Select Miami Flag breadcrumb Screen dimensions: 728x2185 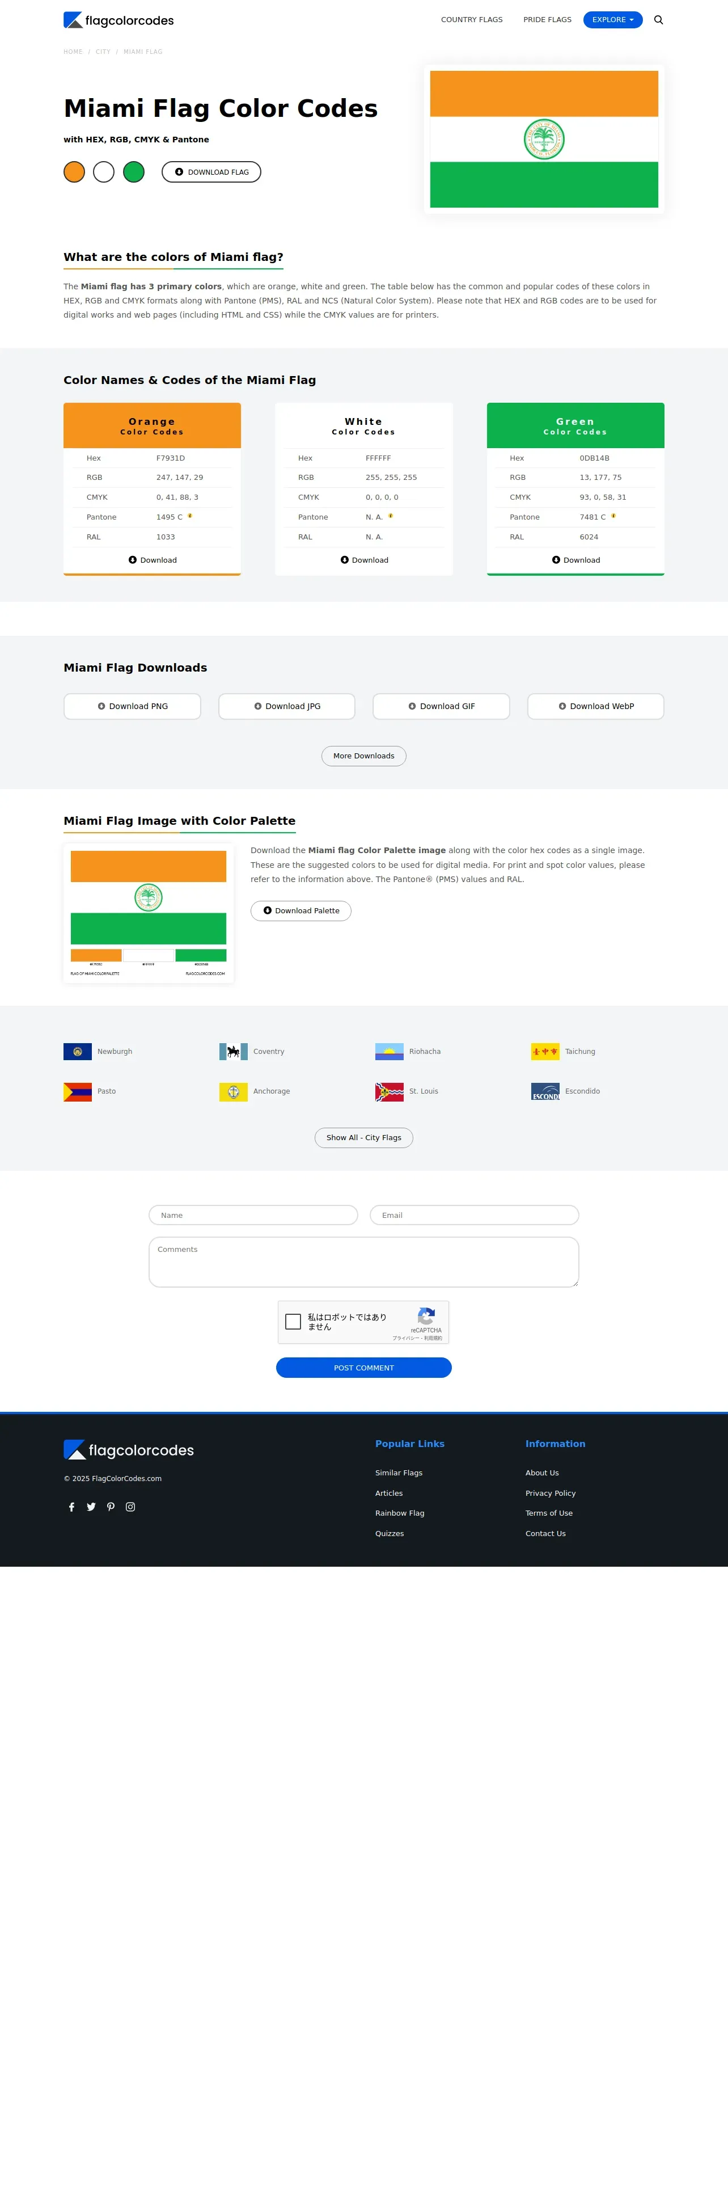tap(142, 52)
